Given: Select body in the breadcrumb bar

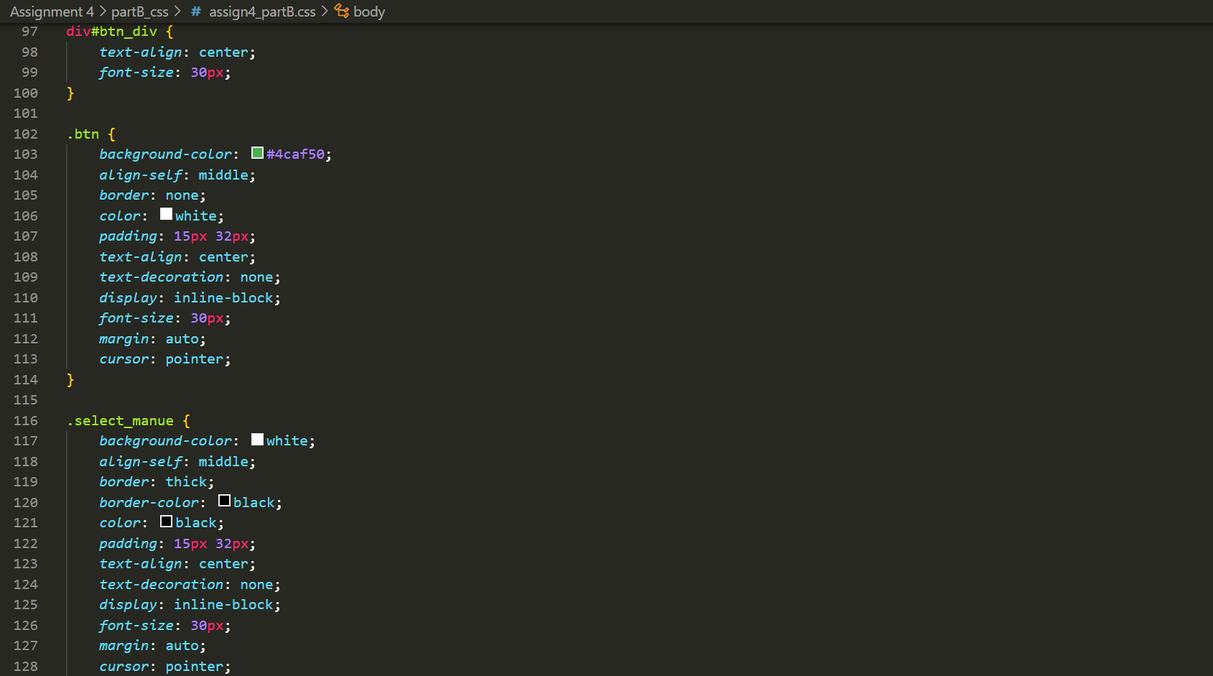Looking at the screenshot, I should coord(369,11).
